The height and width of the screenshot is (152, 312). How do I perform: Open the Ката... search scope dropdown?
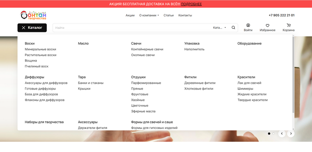(220, 28)
